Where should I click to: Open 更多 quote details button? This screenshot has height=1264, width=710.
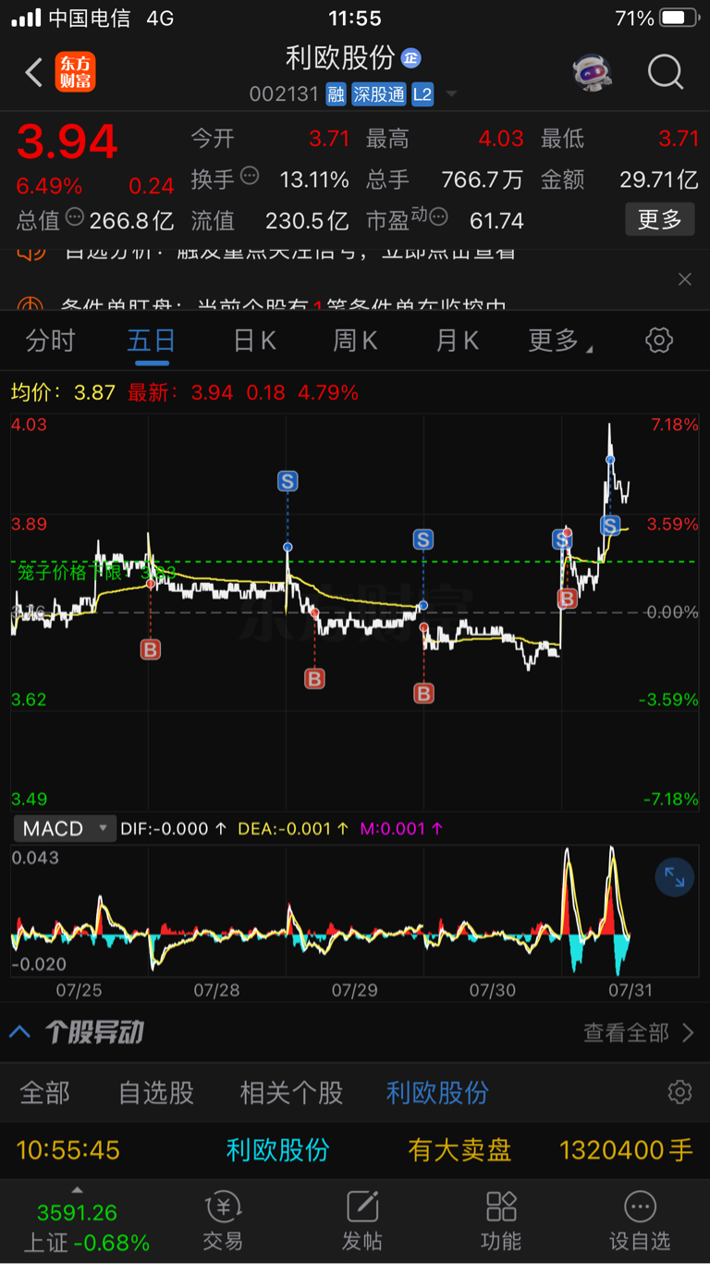click(659, 219)
